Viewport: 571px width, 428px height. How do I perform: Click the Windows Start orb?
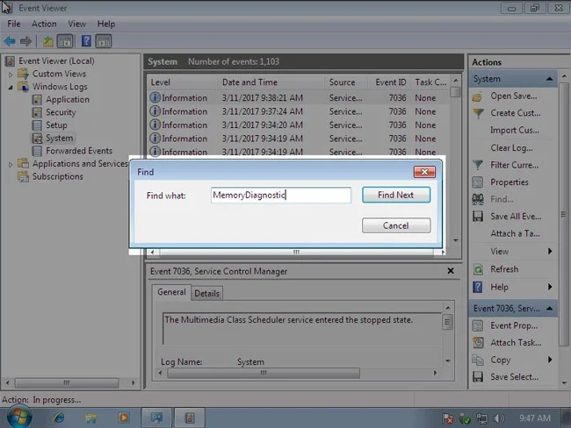pyautogui.click(x=17, y=417)
